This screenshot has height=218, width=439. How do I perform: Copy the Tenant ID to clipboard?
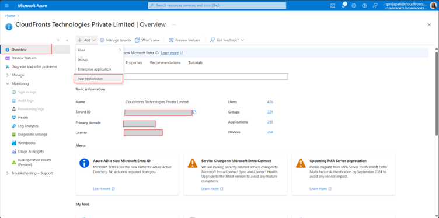(194, 112)
